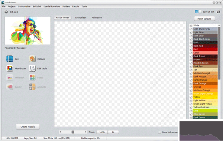The width and height of the screenshot is (223, 141).
Task: Open the Results menu
Action: (76, 7)
